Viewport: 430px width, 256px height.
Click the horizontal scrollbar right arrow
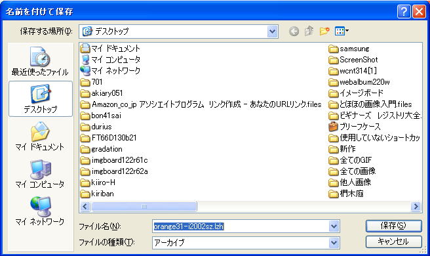416,206
